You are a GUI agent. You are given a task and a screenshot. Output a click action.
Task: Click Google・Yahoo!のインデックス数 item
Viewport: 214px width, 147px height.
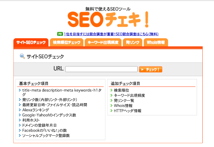coord(49,115)
